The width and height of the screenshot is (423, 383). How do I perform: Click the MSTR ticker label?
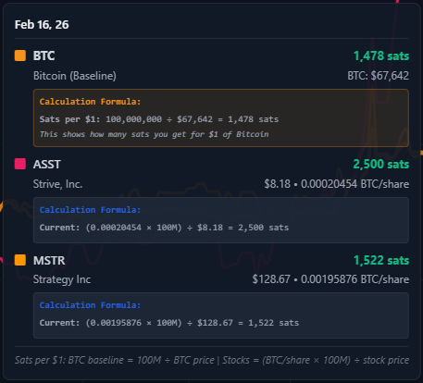[49, 261]
